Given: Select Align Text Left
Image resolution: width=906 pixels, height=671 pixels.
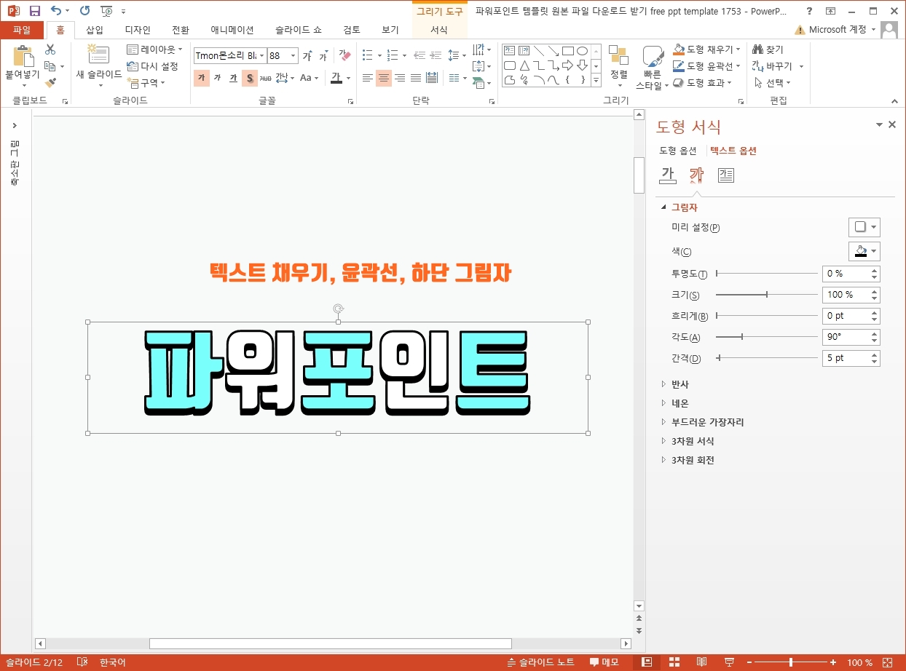Looking at the screenshot, I should coord(368,78).
